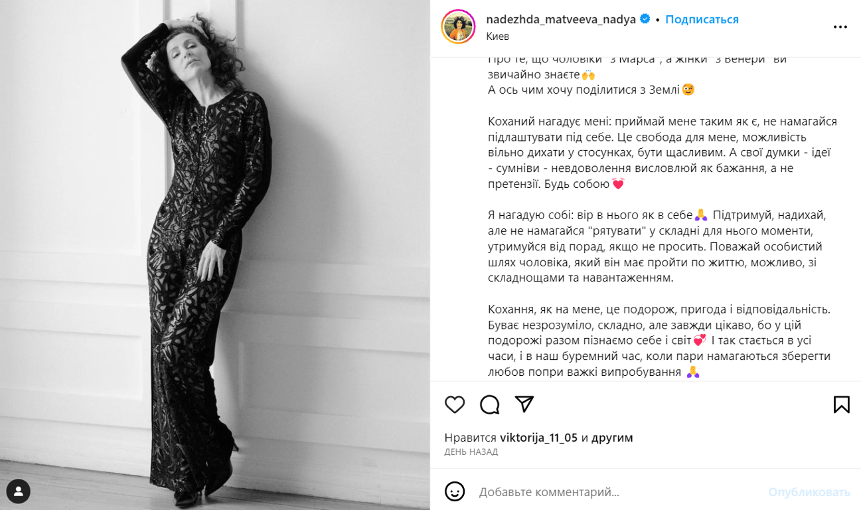Open comments via the speech bubble icon
The image size is (861, 510).
tap(490, 404)
